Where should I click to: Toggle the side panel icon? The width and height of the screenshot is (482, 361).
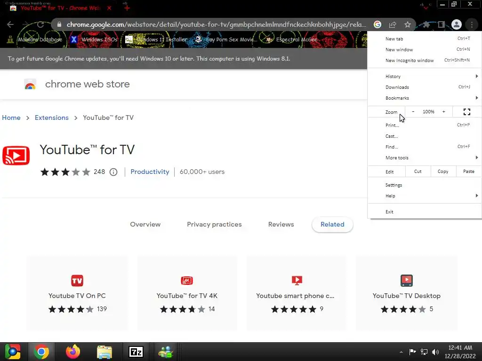442,24
